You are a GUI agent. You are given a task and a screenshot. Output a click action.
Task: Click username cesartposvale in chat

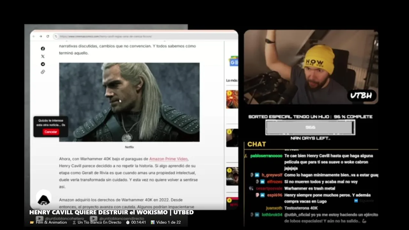(269, 188)
